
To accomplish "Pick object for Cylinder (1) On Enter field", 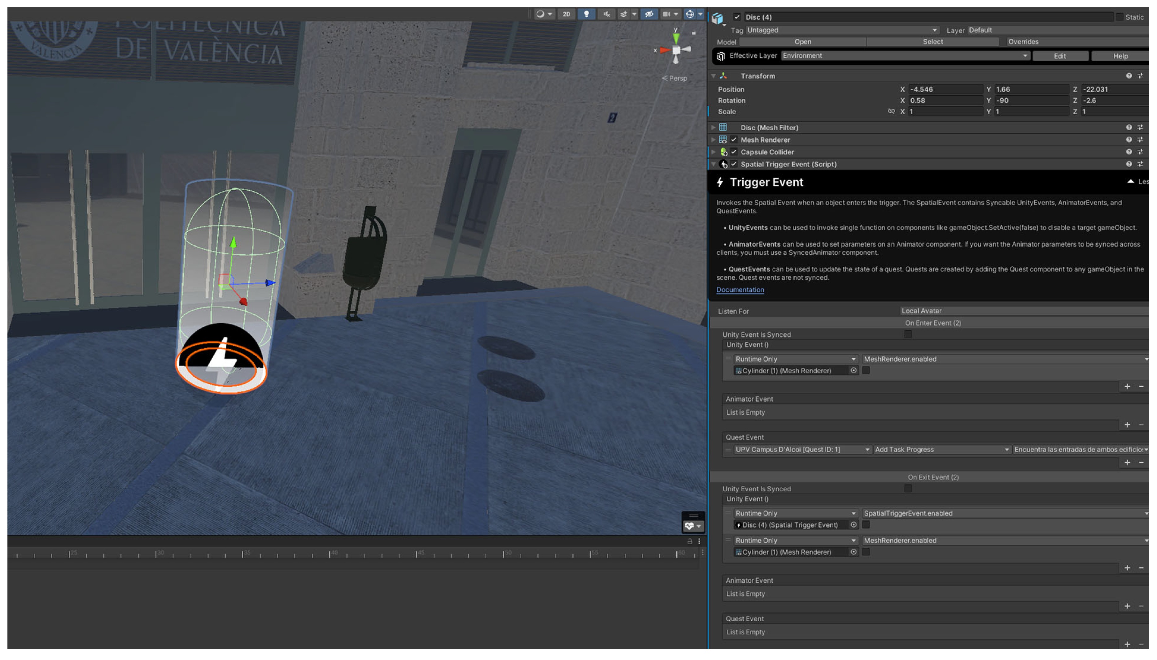I will coord(853,370).
